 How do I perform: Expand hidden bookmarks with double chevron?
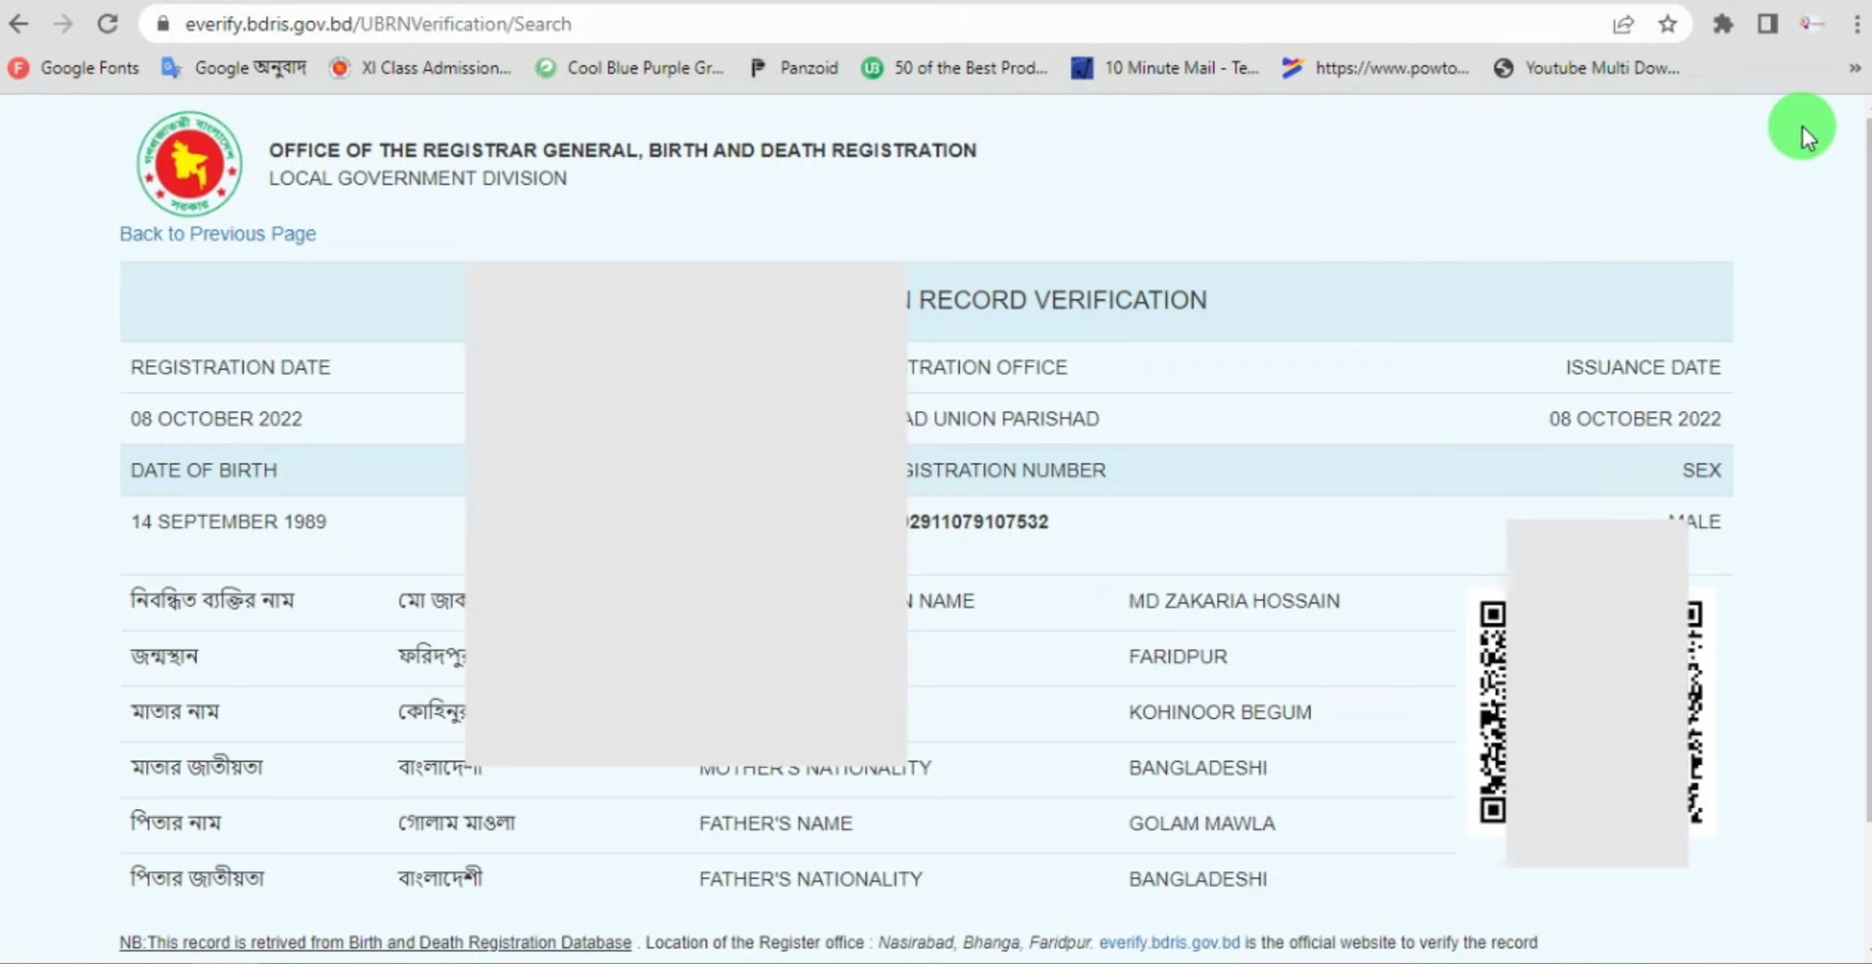tap(1854, 68)
